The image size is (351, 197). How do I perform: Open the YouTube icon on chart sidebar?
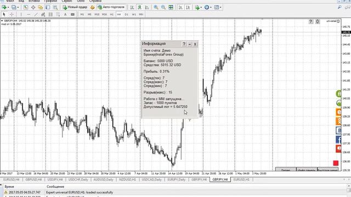(x=338, y=148)
